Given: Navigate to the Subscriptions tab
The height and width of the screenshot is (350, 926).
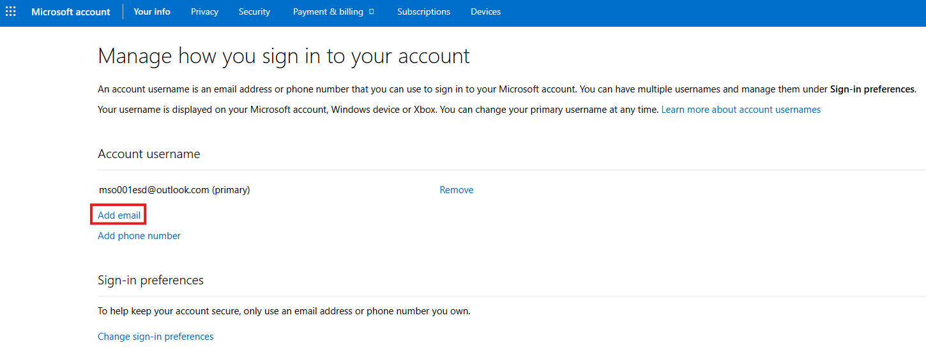Looking at the screenshot, I should click(423, 11).
